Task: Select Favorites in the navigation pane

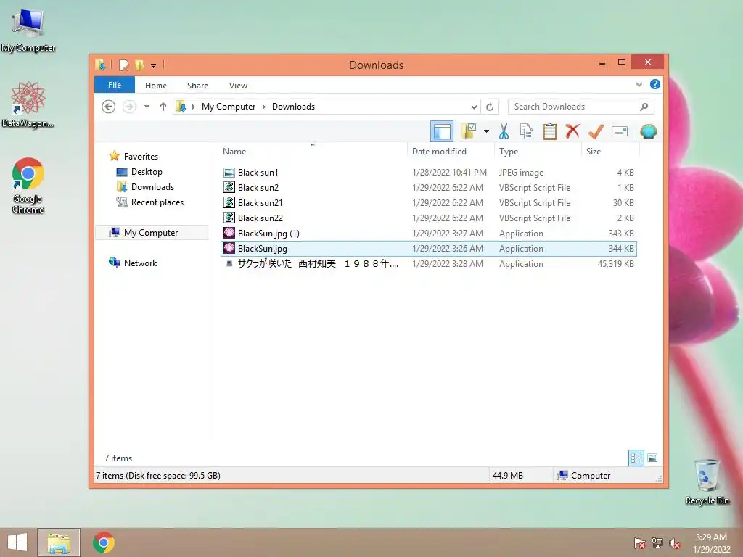Action: (140, 157)
